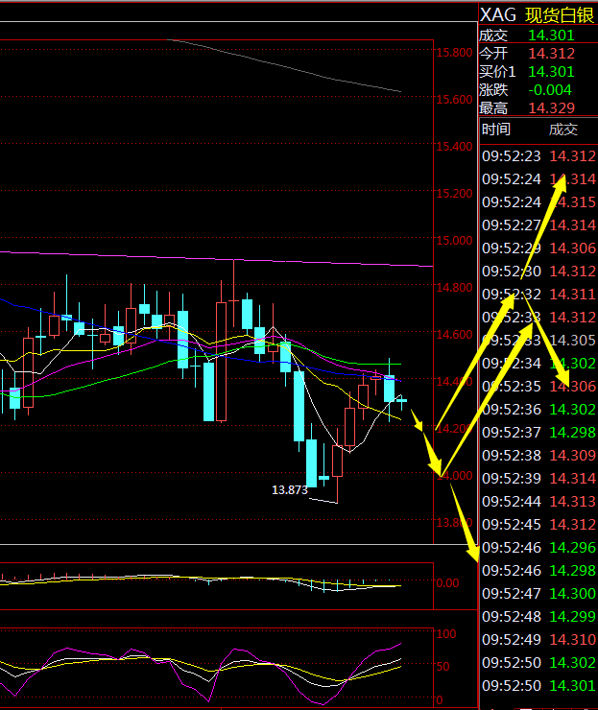Select the 09:52:48 tick time

tap(512, 616)
